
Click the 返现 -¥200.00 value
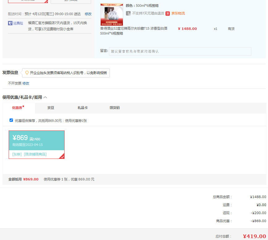258,213
